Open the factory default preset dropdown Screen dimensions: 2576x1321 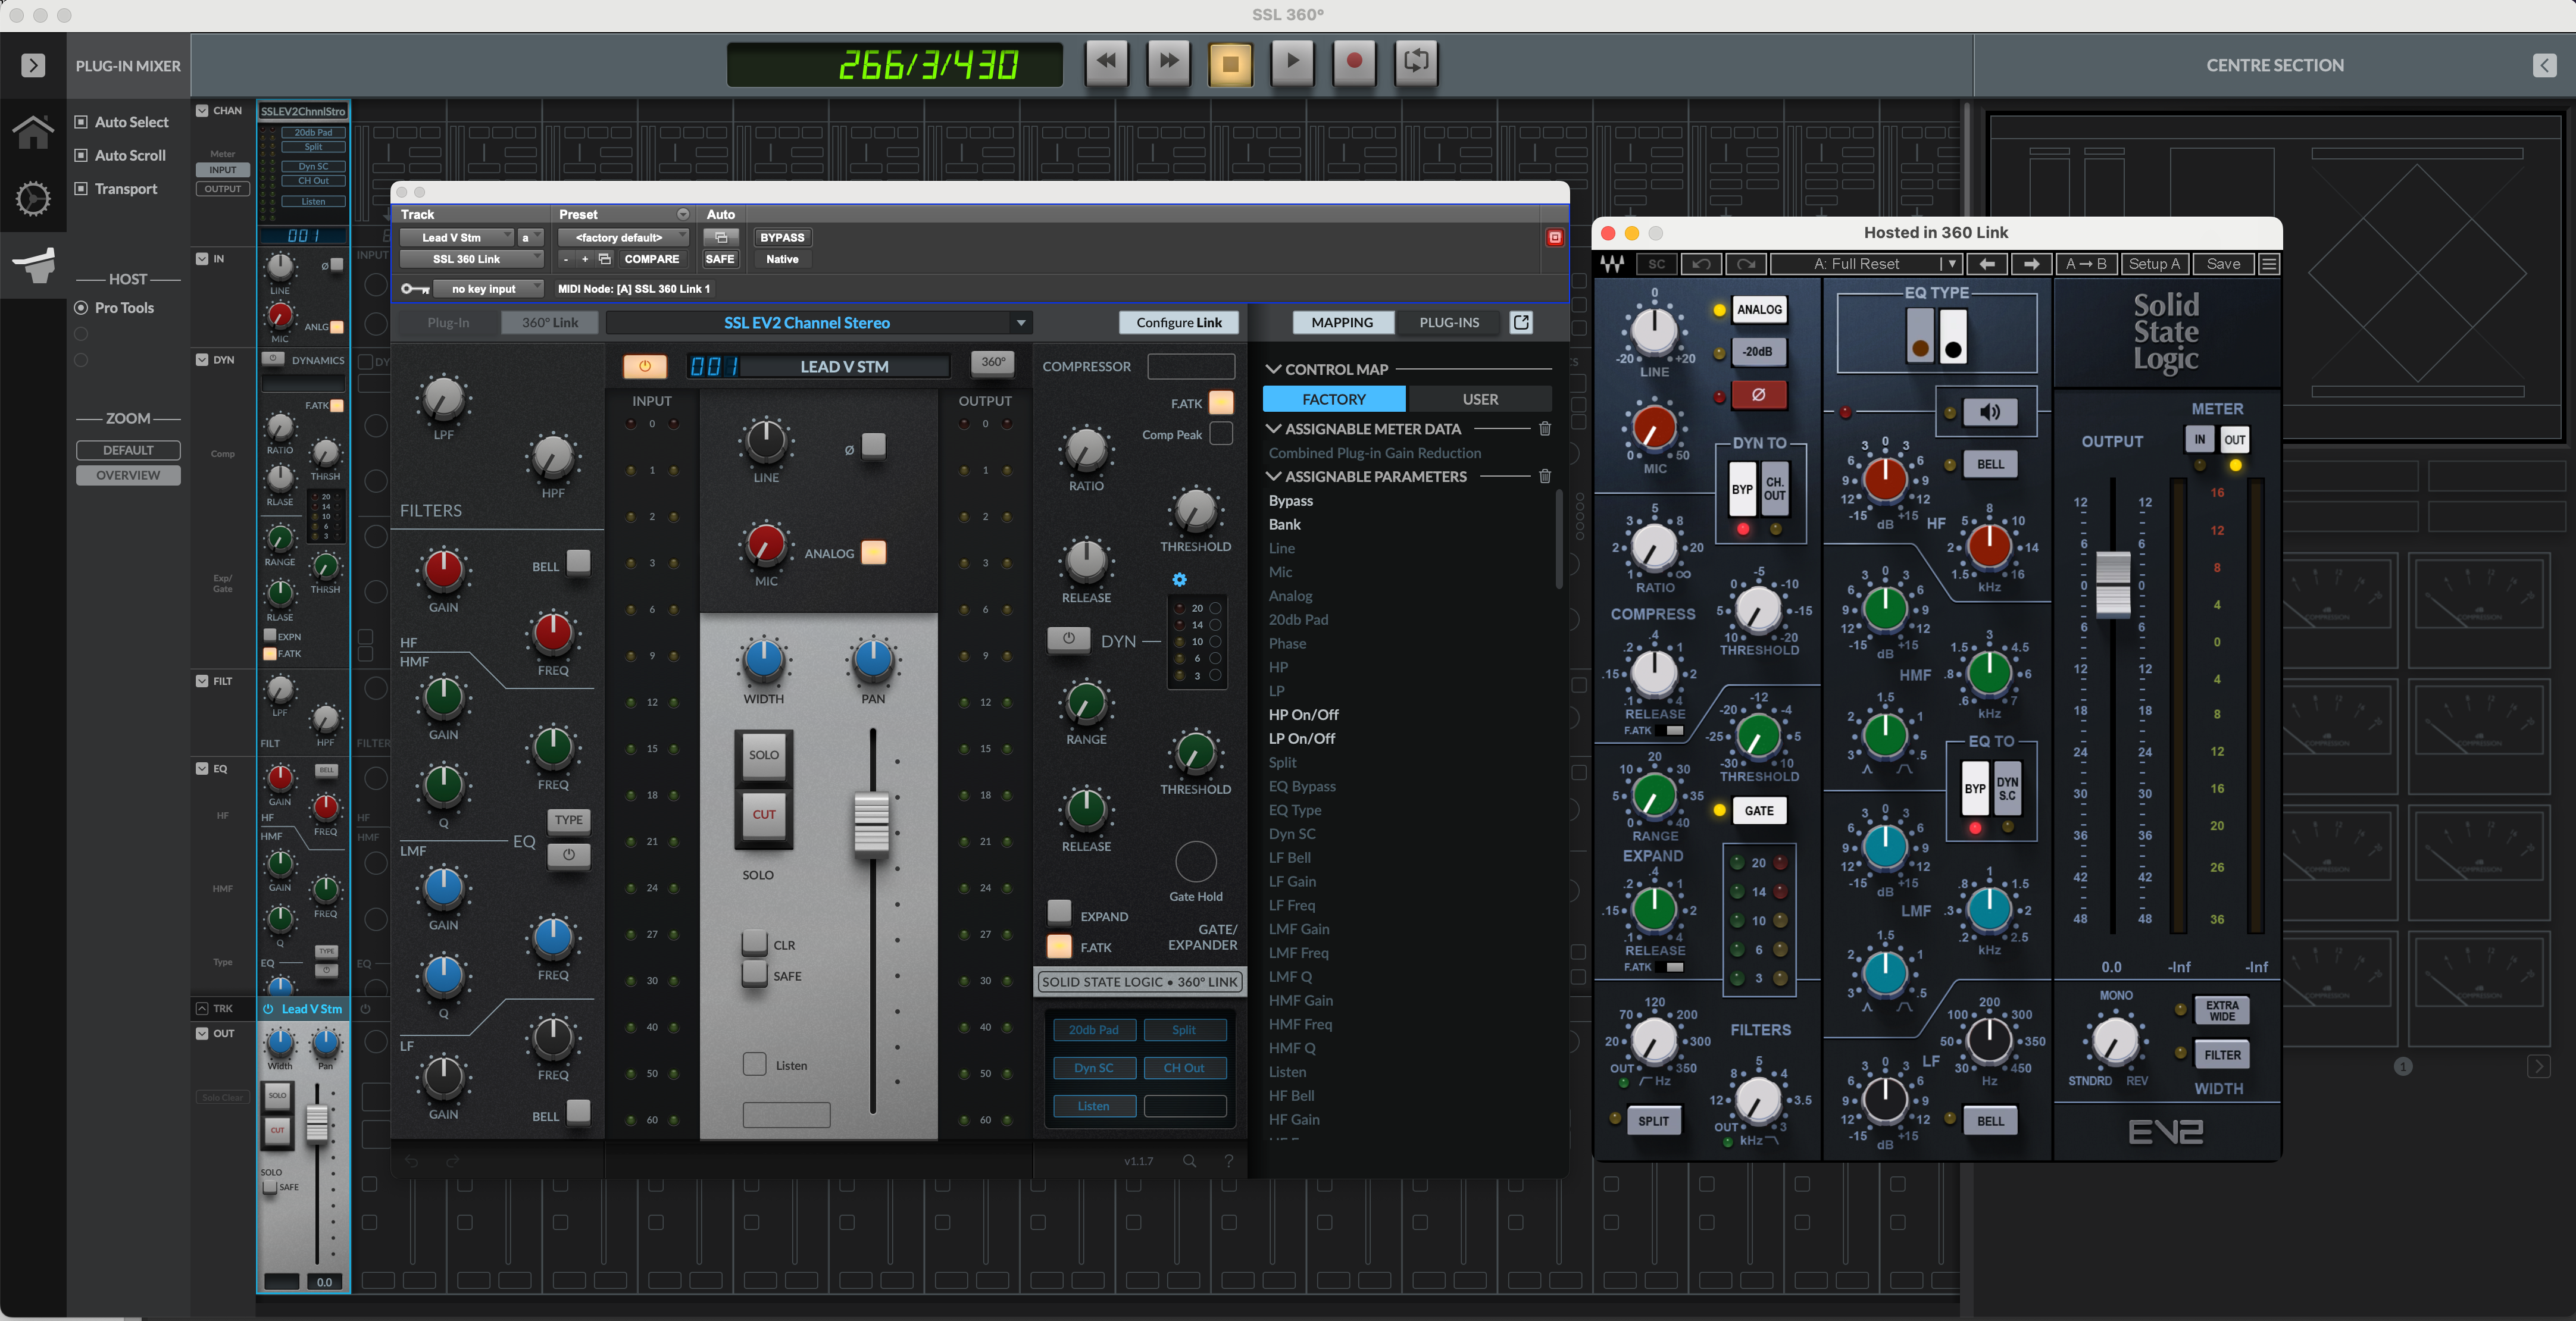click(624, 237)
